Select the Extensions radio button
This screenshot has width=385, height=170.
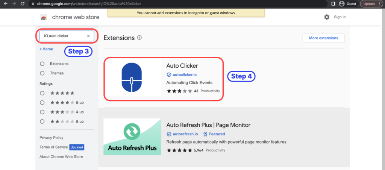(42, 64)
